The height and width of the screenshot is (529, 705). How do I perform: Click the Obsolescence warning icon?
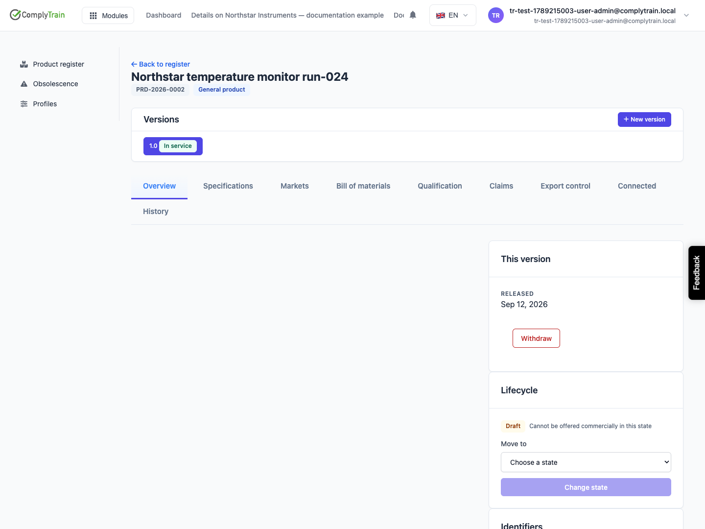coord(24,84)
